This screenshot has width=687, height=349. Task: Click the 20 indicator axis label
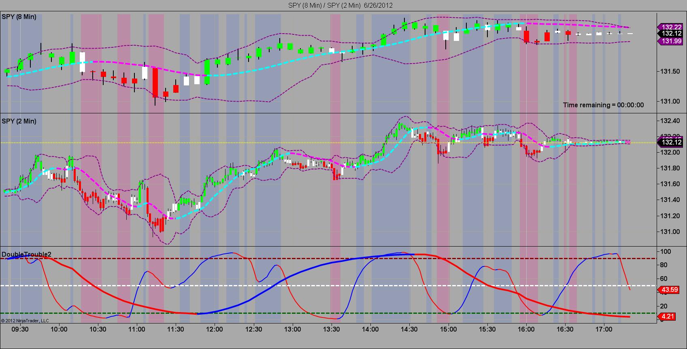[664, 306]
